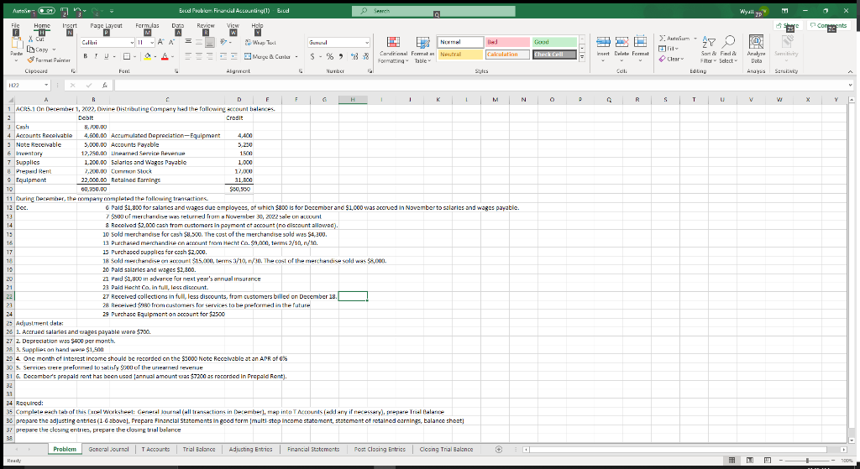The height and width of the screenshot is (469, 860).
Task: Apply the Bad cell style
Action: tap(507, 42)
